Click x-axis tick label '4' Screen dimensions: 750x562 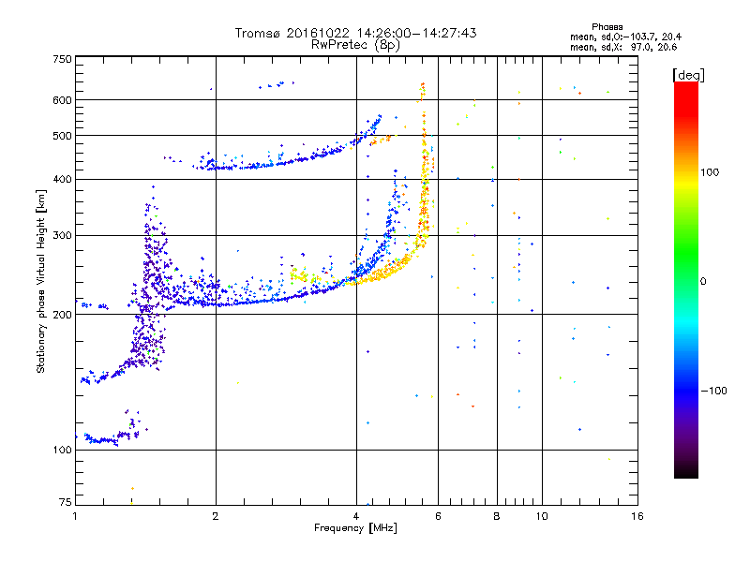[x=356, y=516]
